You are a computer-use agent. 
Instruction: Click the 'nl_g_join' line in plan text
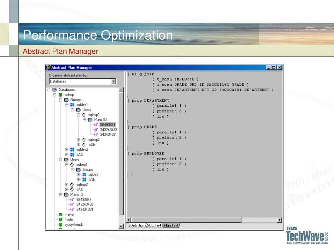point(141,74)
